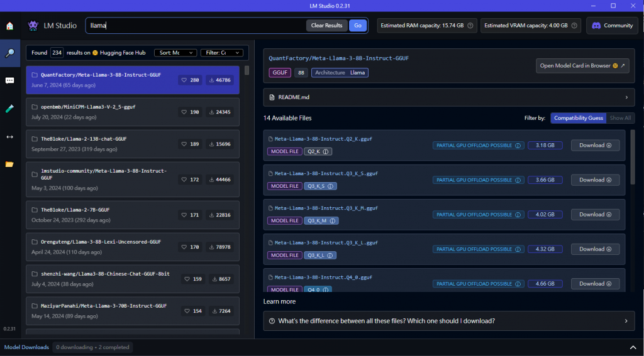This screenshot has width=644, height=356.
Task: Click download count for Orenguteng Llama-3-8B-Lexi
Action: [x=219, y=247]
